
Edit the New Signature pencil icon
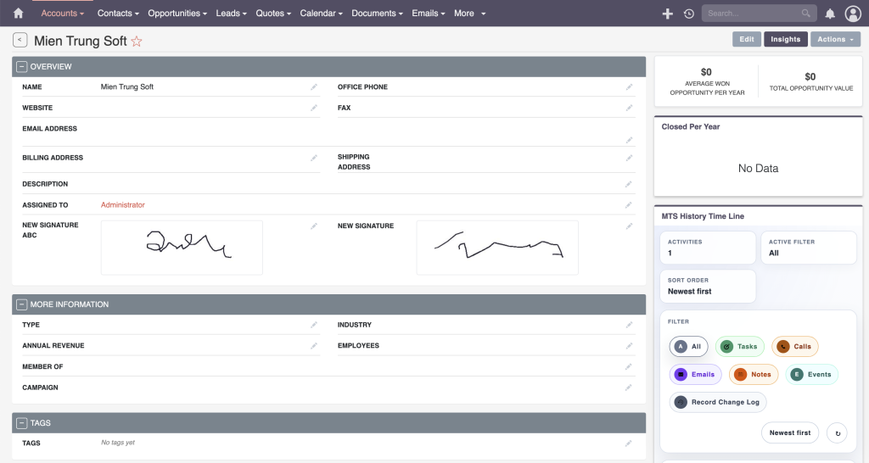tap(629, 226)
